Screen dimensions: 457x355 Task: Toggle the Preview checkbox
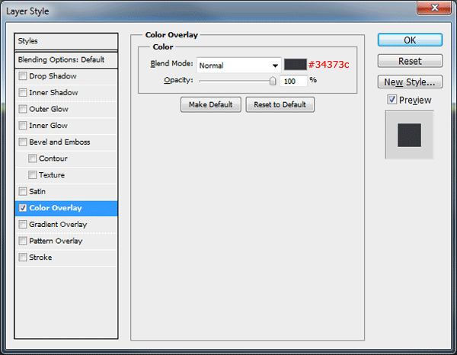(392, 99)
